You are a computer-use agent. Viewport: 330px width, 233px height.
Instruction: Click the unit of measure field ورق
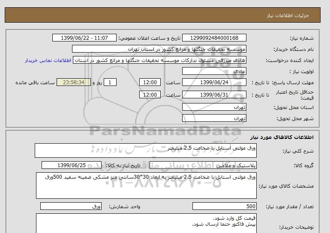pos(71,206)
